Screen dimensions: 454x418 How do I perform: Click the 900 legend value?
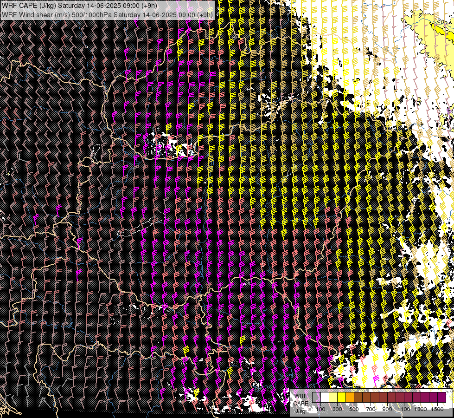[x=387, y=409]
